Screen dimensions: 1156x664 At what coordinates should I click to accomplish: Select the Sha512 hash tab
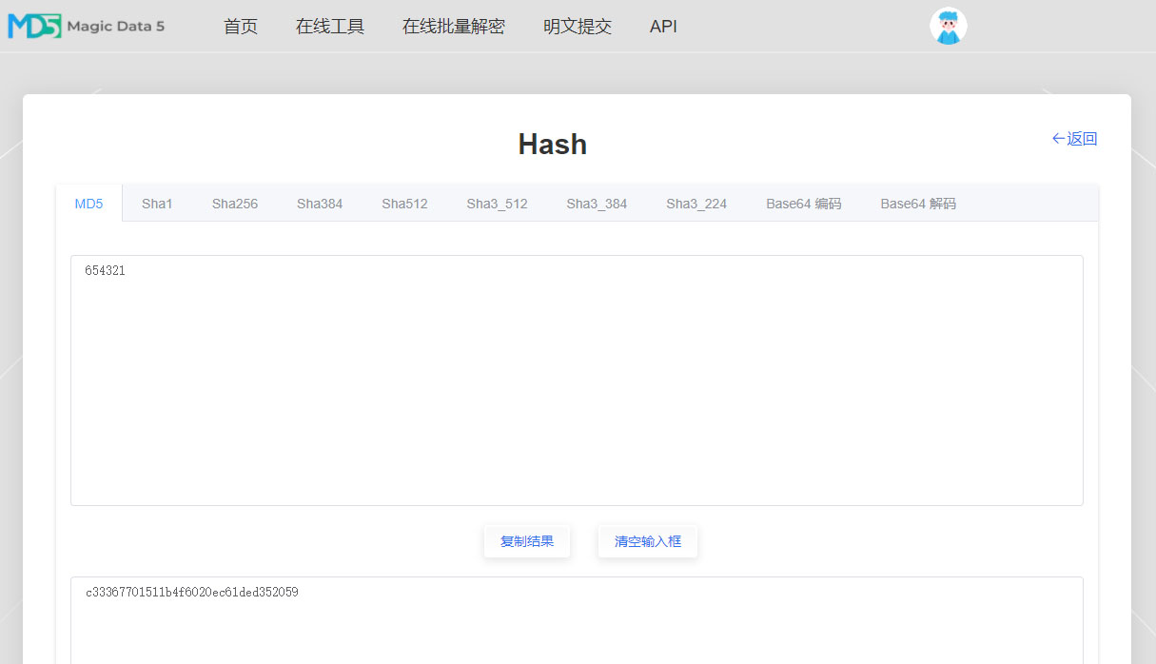point(404,203)
